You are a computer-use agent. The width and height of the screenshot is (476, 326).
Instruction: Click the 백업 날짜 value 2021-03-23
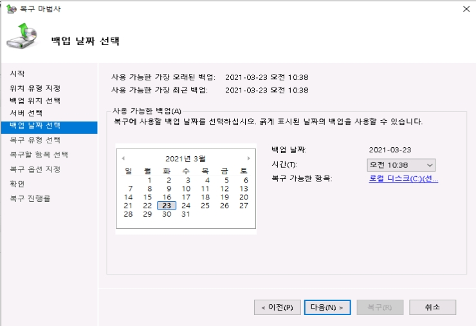pyautogui.click(x=390, y=150)
